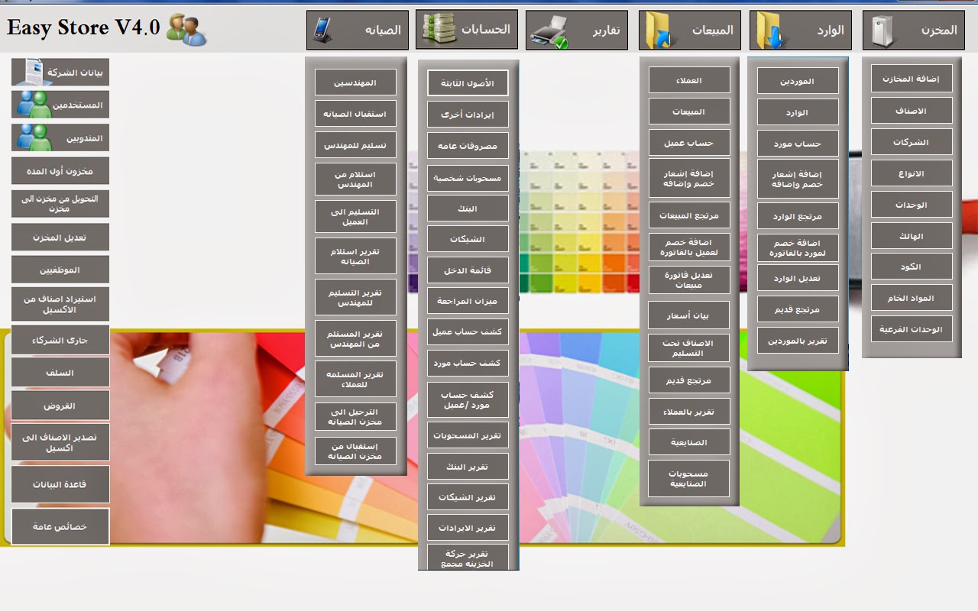The width and height of the screenshot is (978, 611).
Task: Select إضافة المخازن in المخزن menu
Action: 912,79
